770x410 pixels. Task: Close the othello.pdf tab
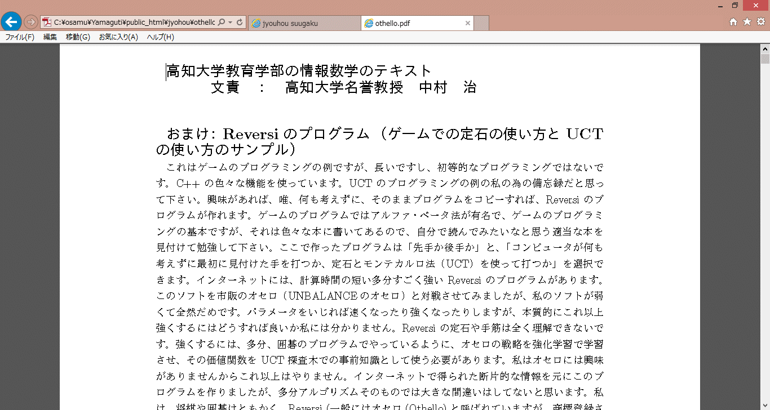[467, 23]
